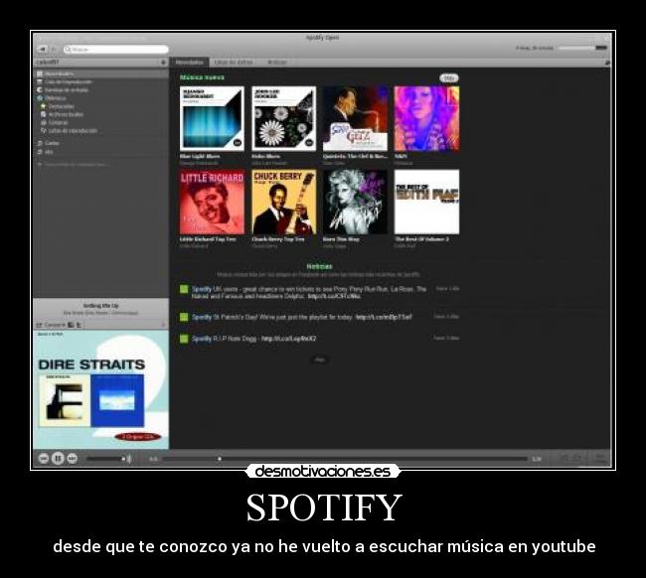
Task: Click the Blue Light Blues album cover
Action: pos(212,118)
